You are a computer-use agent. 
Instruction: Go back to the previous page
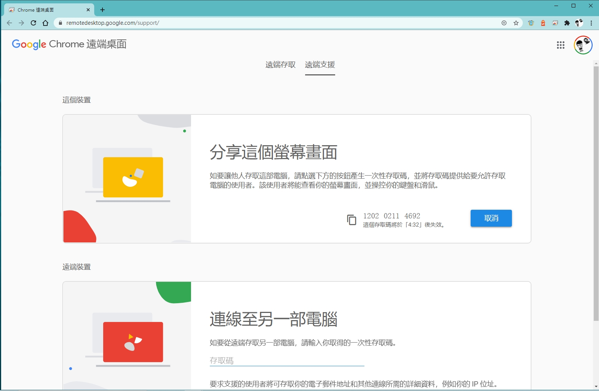tap(9, 23)
